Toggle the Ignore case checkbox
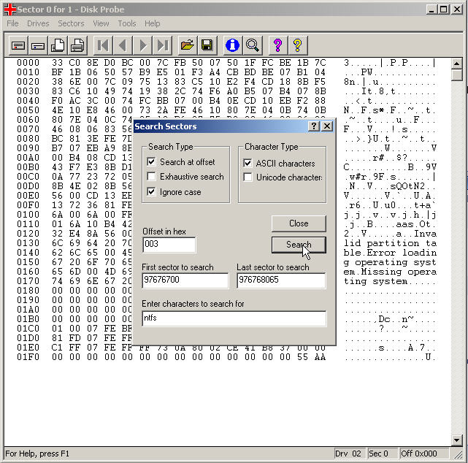The image size is (468, 463). (x=151, y=192)
